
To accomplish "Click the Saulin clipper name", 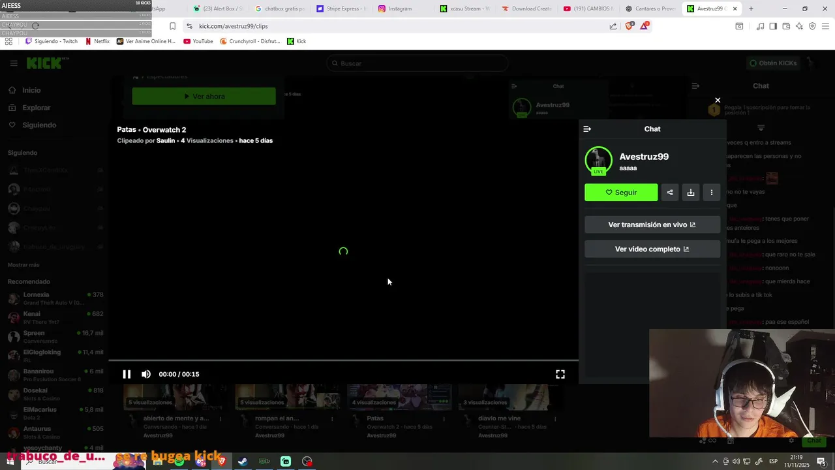I will pos(166,140).
